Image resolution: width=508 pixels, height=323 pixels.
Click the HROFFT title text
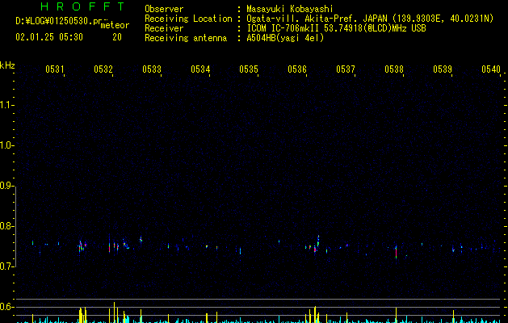coord(82,6)
